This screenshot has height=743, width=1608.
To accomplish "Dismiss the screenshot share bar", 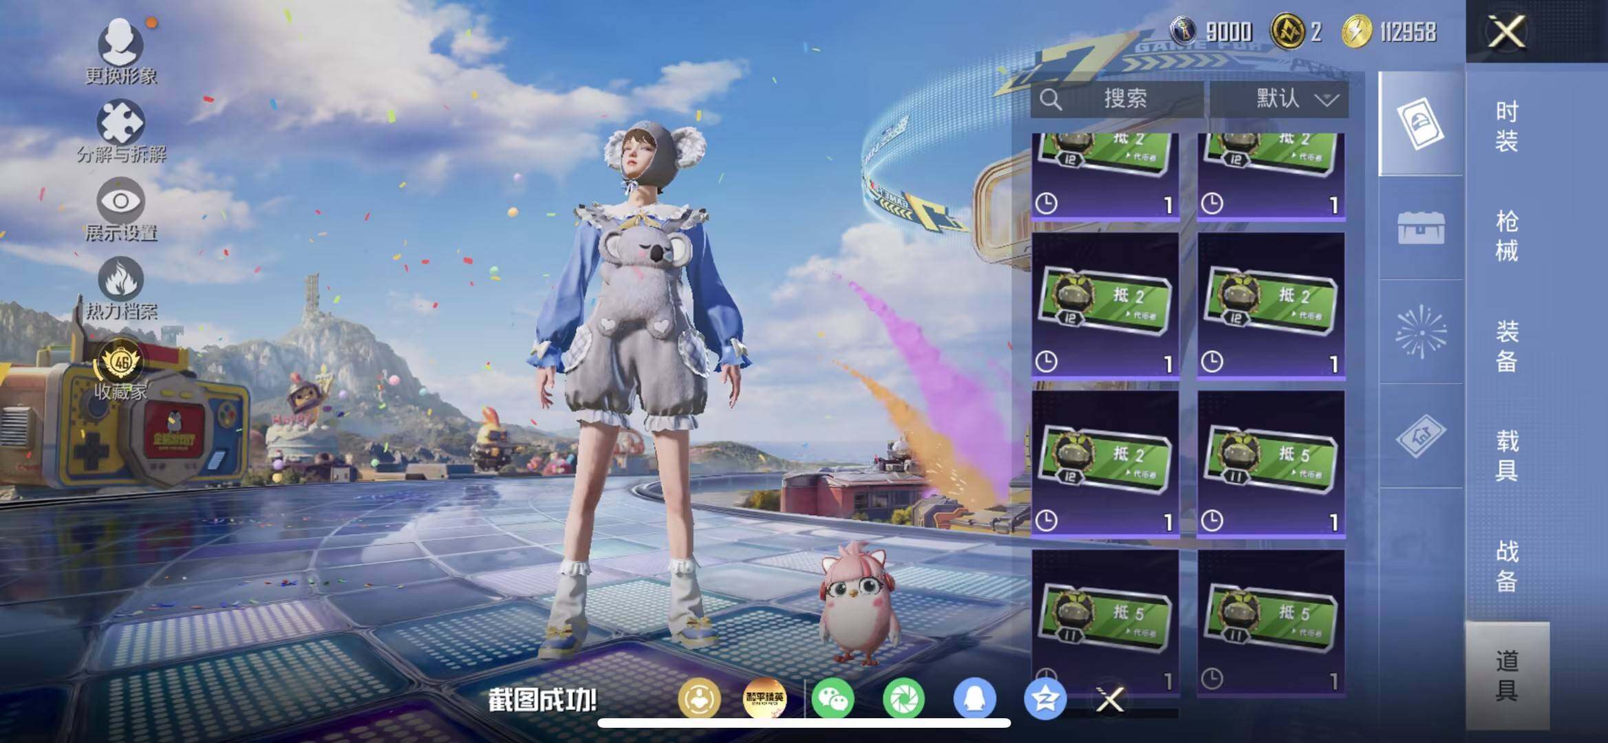I will 1109,700.
